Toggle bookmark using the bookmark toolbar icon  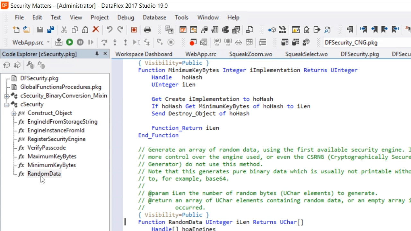[x=350, y=30]
